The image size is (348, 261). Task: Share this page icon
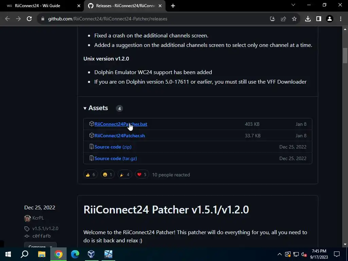pyautogui.click(x=283, y=19)
